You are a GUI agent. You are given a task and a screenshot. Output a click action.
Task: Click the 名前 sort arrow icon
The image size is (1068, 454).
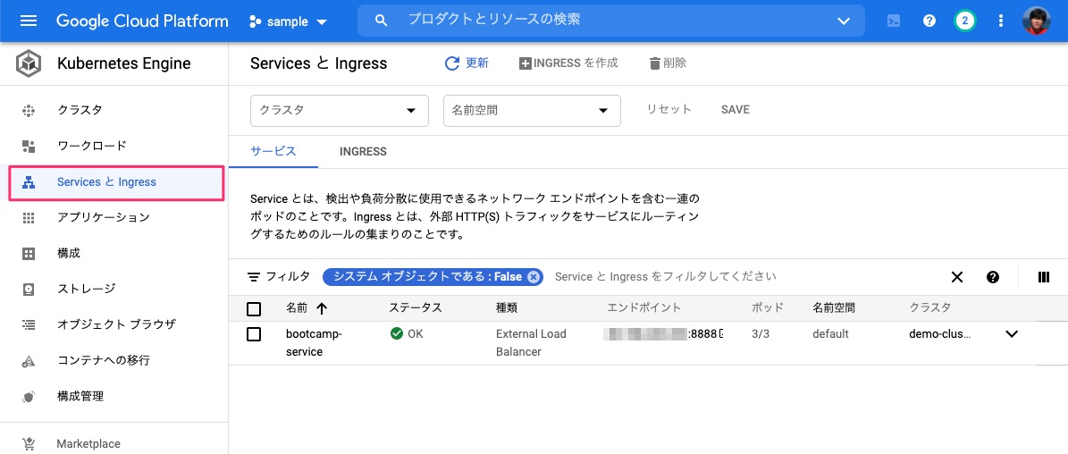point(322,308)
